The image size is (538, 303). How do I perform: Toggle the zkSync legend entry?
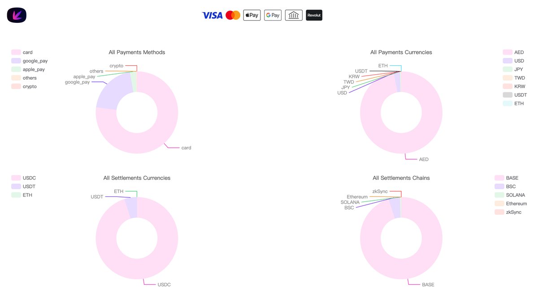point(508,212)
